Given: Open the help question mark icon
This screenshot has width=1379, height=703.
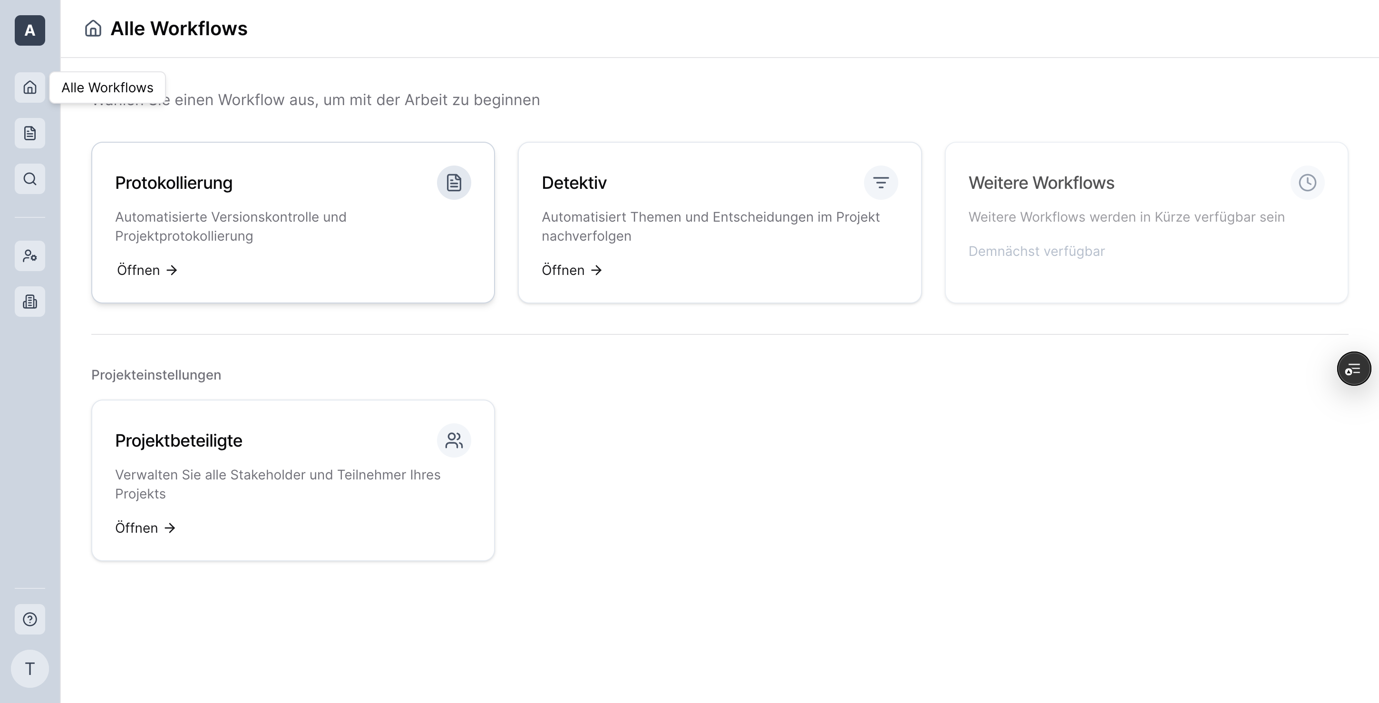Looking at the screenshot, I should [30, 619].
